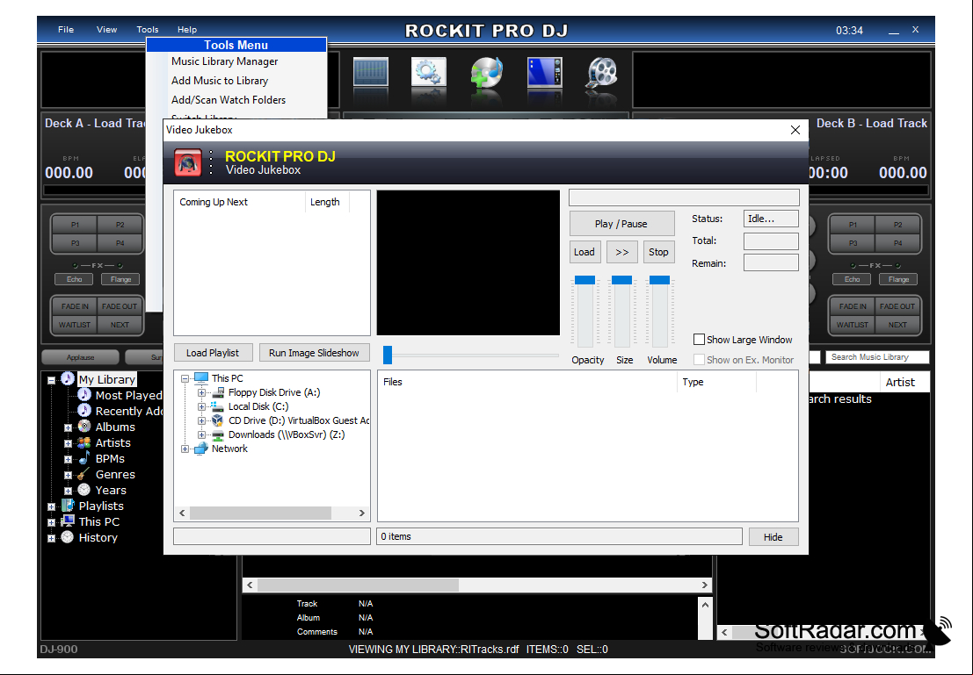Screen dimensions: 973x675
Task: Click the Genres guitar icon
Action: (84, 474)
